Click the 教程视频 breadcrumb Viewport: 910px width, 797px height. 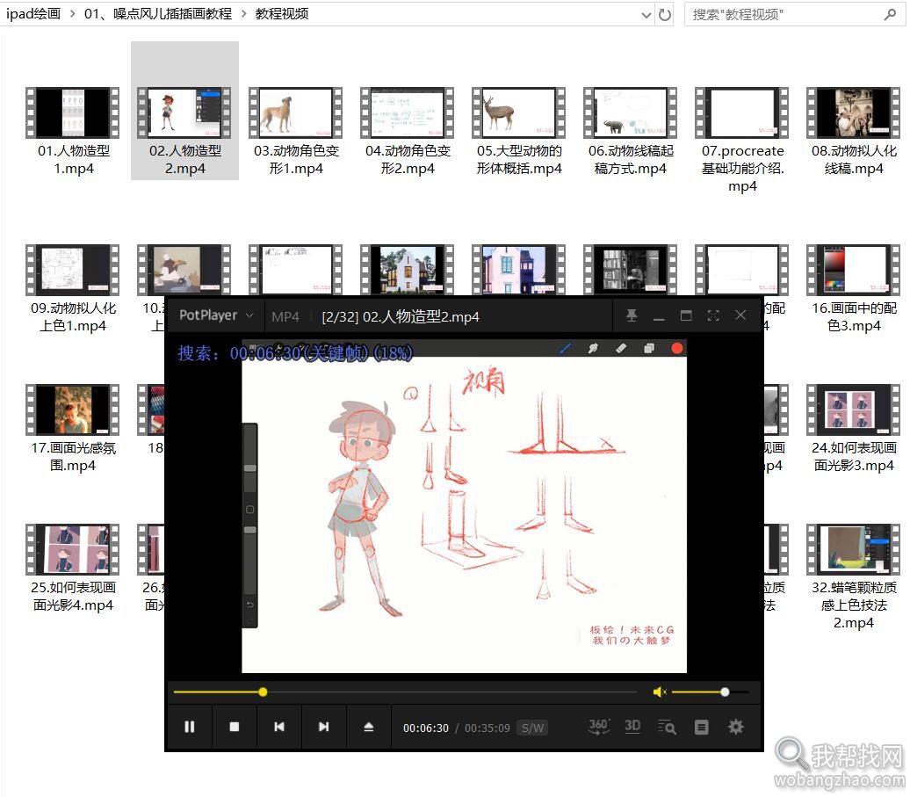pyautogui.click(x=282, y=13)
